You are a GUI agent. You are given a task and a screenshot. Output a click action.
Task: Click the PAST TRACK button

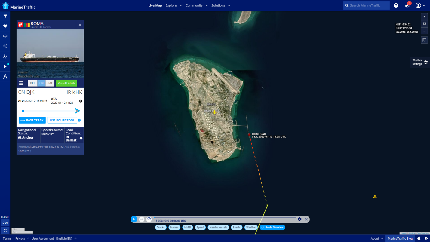pos(32,120)
